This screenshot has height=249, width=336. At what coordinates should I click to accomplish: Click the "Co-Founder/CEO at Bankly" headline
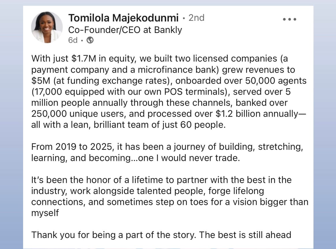(x=125, y=30)
